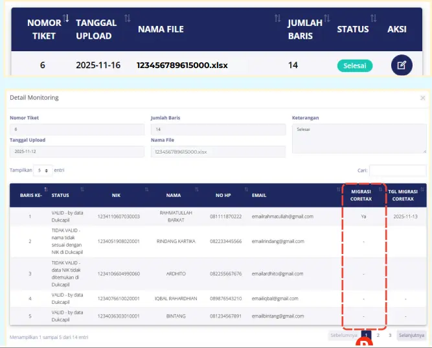Viewport: 432px width, 348px height.
Task: Click name RINDANG KARTIKA
Action: coord(176,241)
